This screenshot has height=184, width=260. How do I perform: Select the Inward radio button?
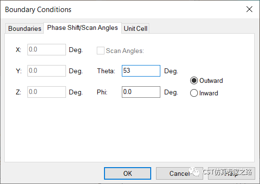click(x=194, y=93)
